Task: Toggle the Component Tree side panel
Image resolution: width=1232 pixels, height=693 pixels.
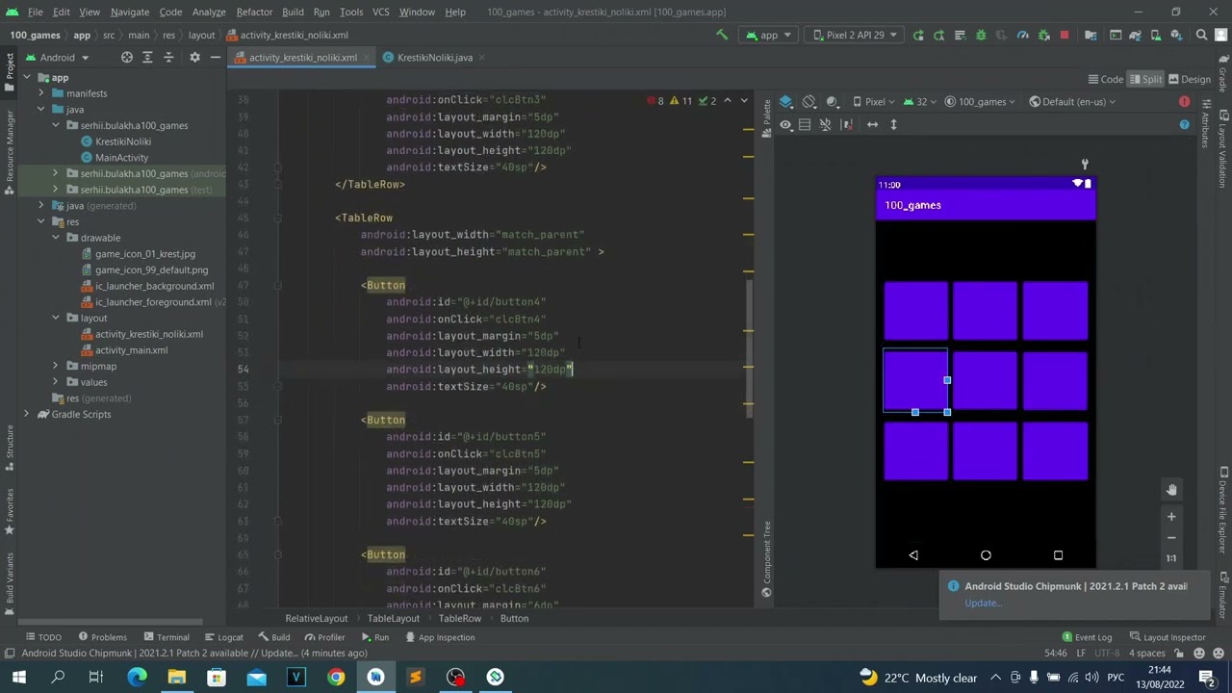Action: coord(767,560)
